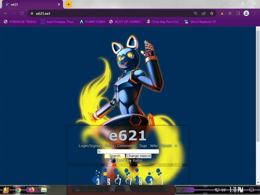Toggle the browser side panel icon

click(238, 13)
